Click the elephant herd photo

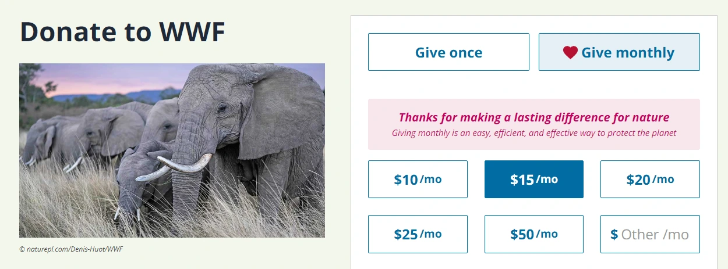172,150
